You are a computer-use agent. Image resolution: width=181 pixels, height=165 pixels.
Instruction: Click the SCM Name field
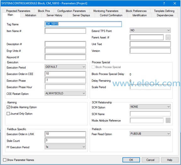click(x=150, y=114)
